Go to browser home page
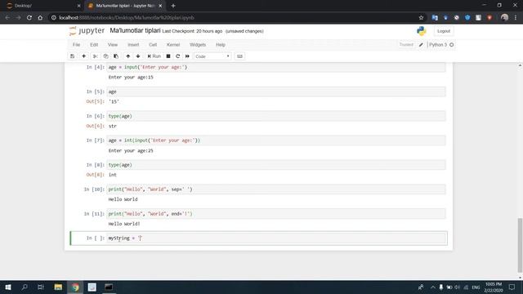 pos(40,18)
